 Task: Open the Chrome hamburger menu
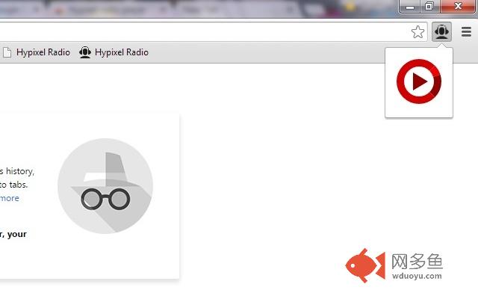click(x=466, y=31)
